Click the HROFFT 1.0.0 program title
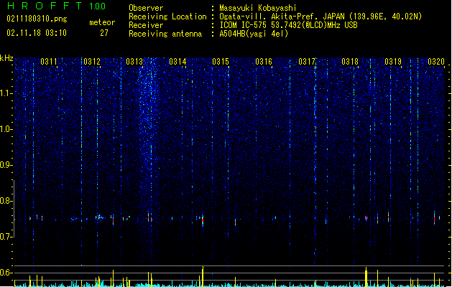Image resolution: width=452 pixels, height=287 pixels. point(57,6)
